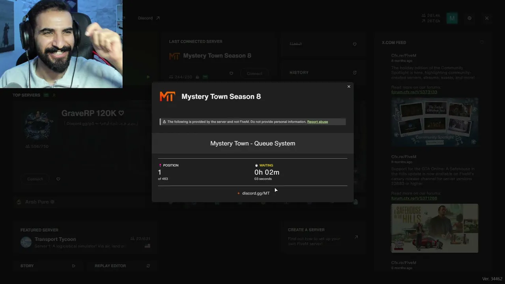Click the MT logo in the queue dialog
Viewport: 505px width, 284px height.
pos(167,97)
